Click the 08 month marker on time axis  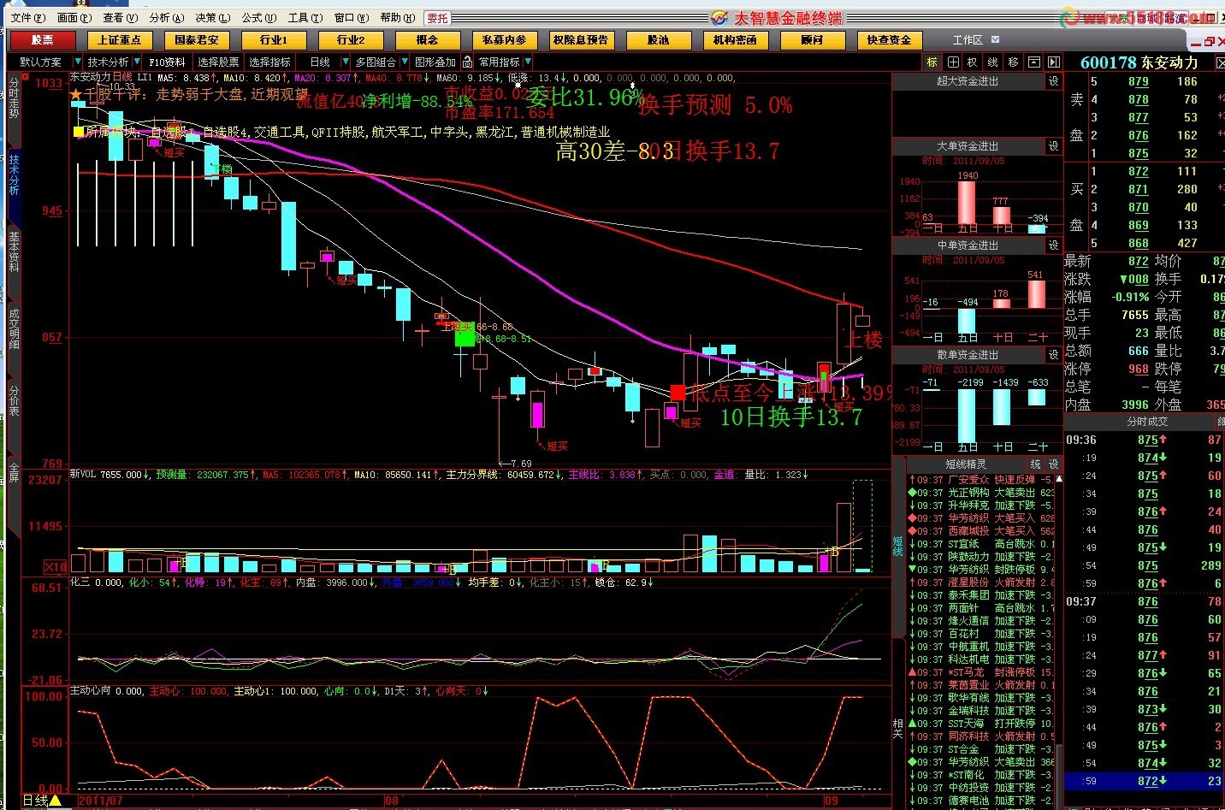click(x=391, y=801)
